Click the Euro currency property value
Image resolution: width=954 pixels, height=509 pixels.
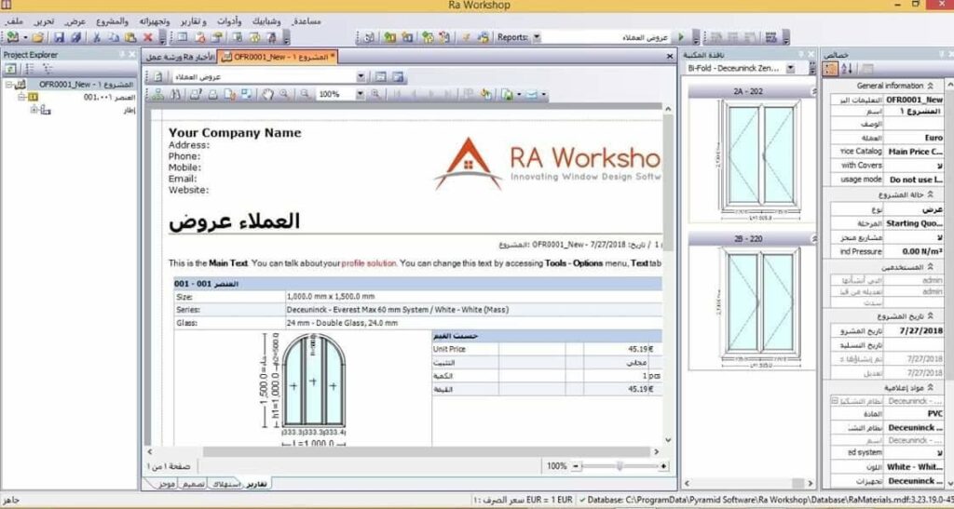point(913,138)
